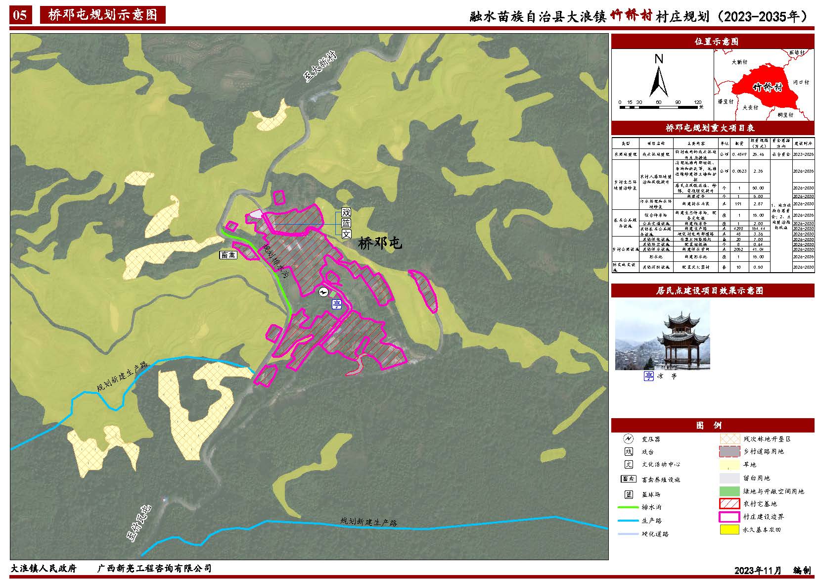Click the 图例 legend header bar

[x=712, y=426]
